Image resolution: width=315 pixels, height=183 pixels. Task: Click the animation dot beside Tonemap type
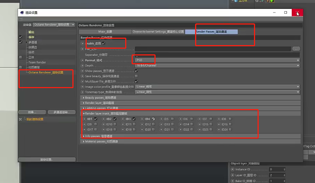[82, 92]
